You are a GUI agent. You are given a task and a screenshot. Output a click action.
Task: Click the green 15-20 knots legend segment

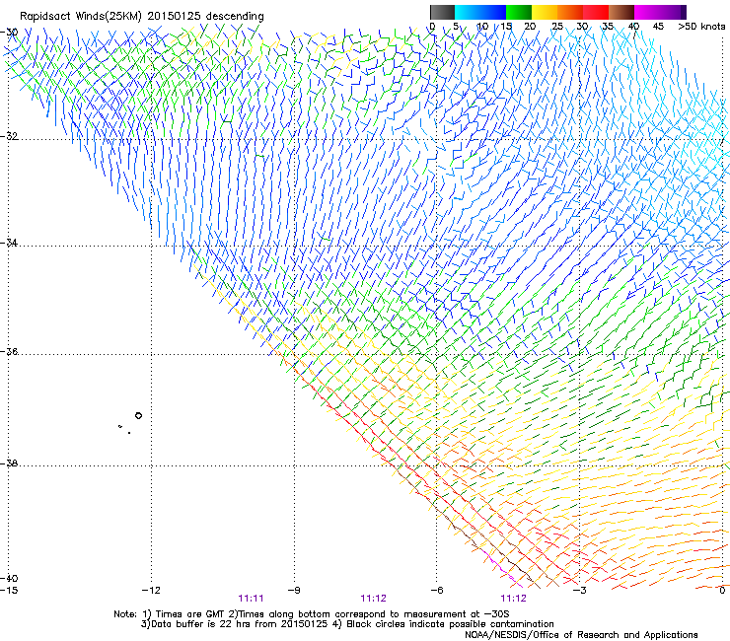click(x=519, y=12)
